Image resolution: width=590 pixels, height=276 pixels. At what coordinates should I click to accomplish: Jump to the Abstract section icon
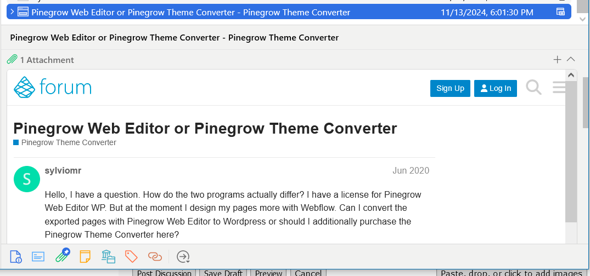point(38,256)
